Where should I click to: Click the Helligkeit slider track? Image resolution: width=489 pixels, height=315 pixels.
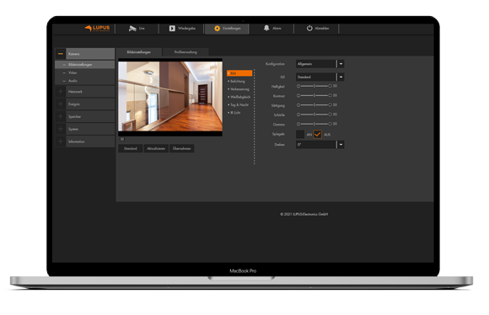click(x=314, y=86)
